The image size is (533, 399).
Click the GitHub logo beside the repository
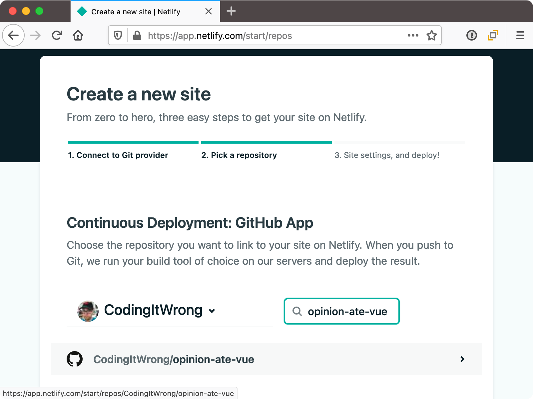pos(75,359)
